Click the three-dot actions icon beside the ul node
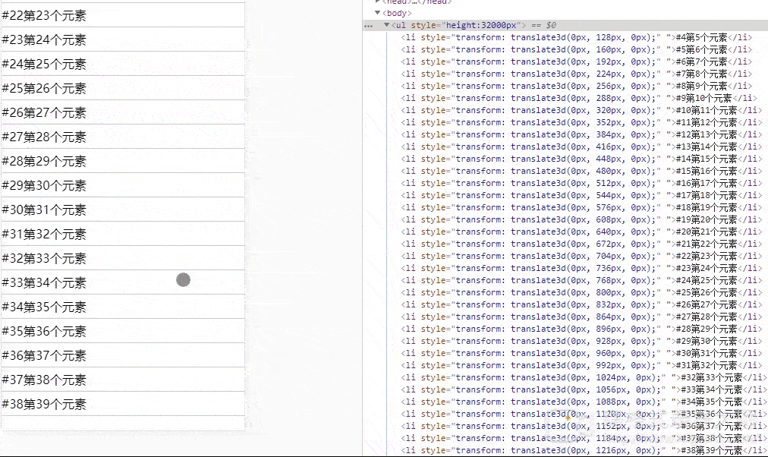The image size is (768, 457). [368, 26]
